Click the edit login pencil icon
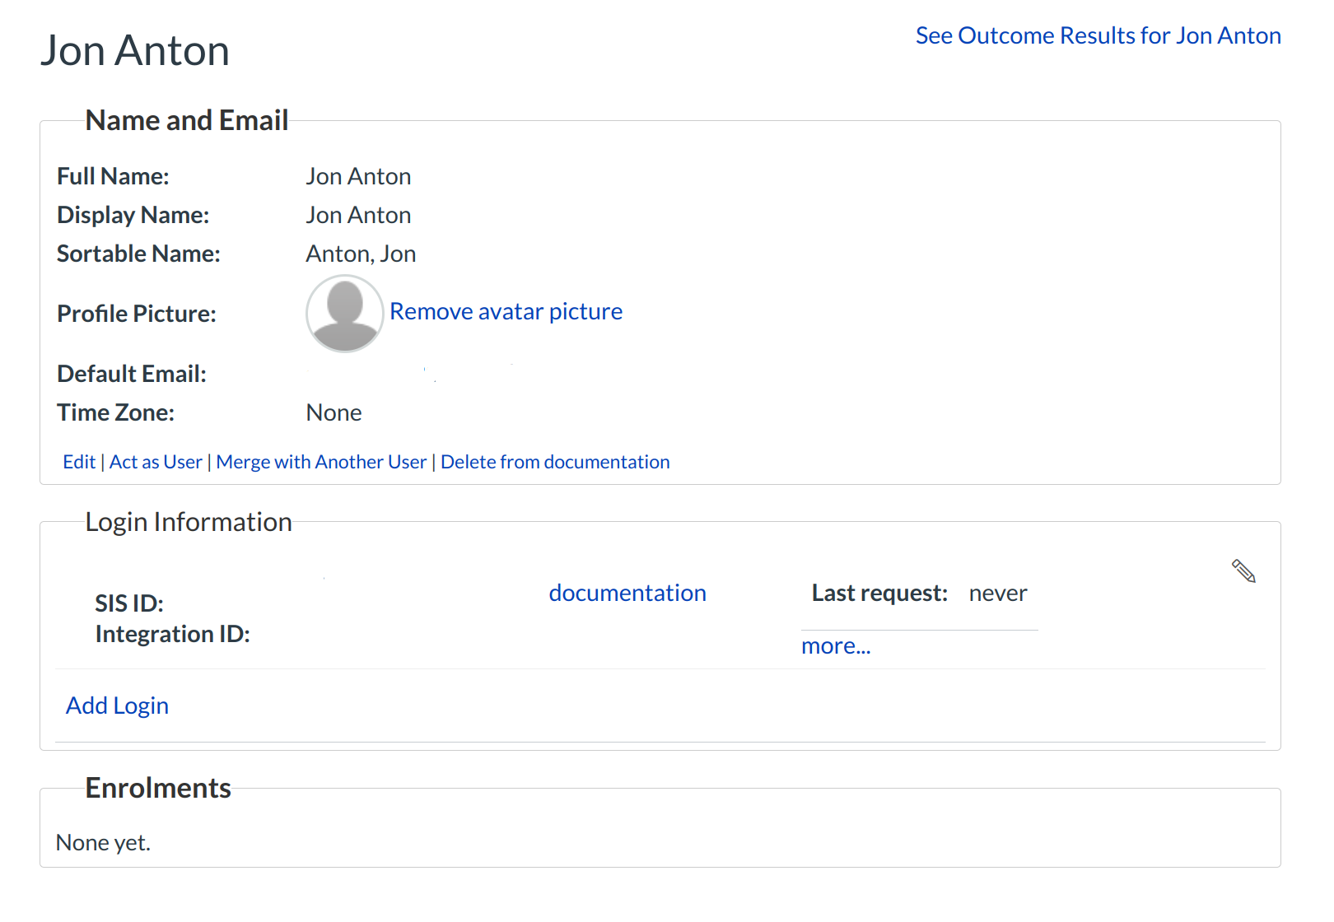1334x922 pixels. pyautogui.click(x=1243, y=570)
